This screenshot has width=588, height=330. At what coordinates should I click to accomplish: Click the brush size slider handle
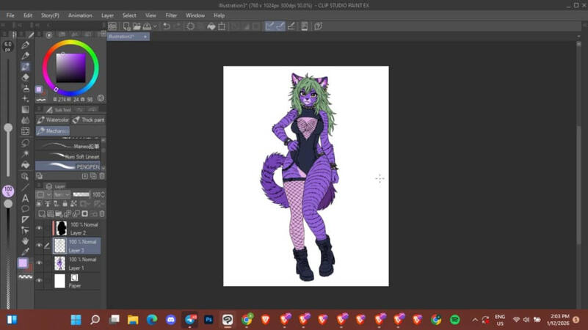coord(8,128)
